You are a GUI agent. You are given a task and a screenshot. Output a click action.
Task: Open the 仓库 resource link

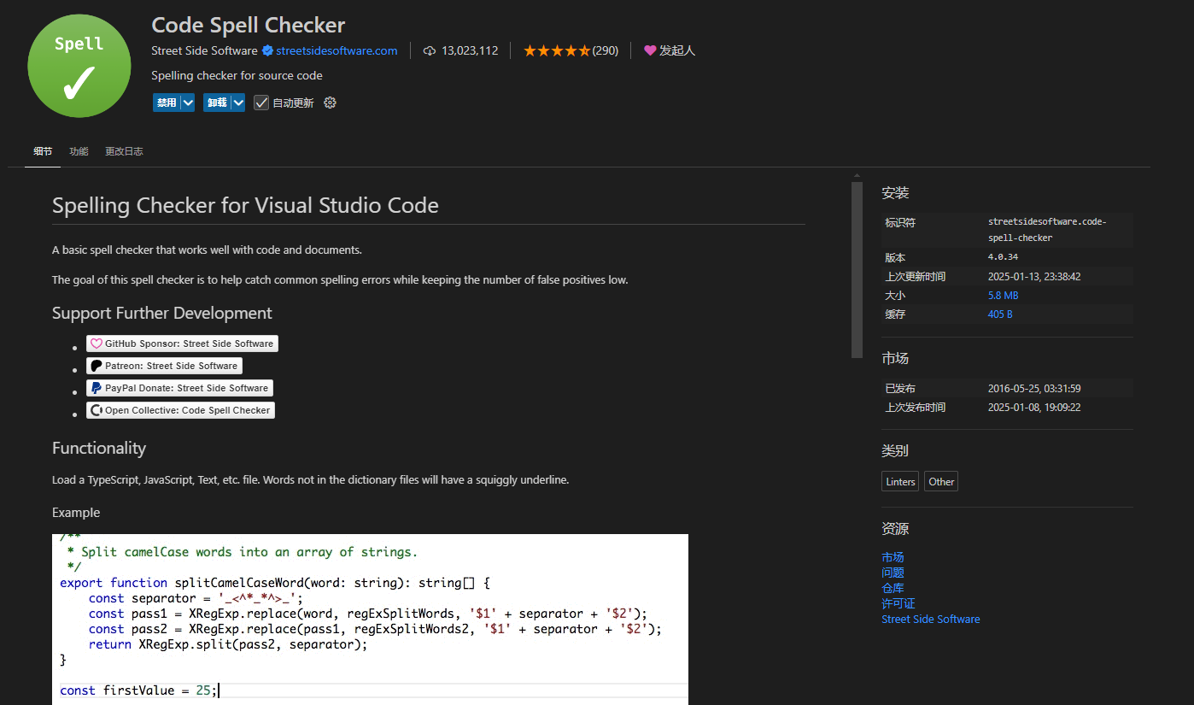pyautogui.click(x=893, y=588)
